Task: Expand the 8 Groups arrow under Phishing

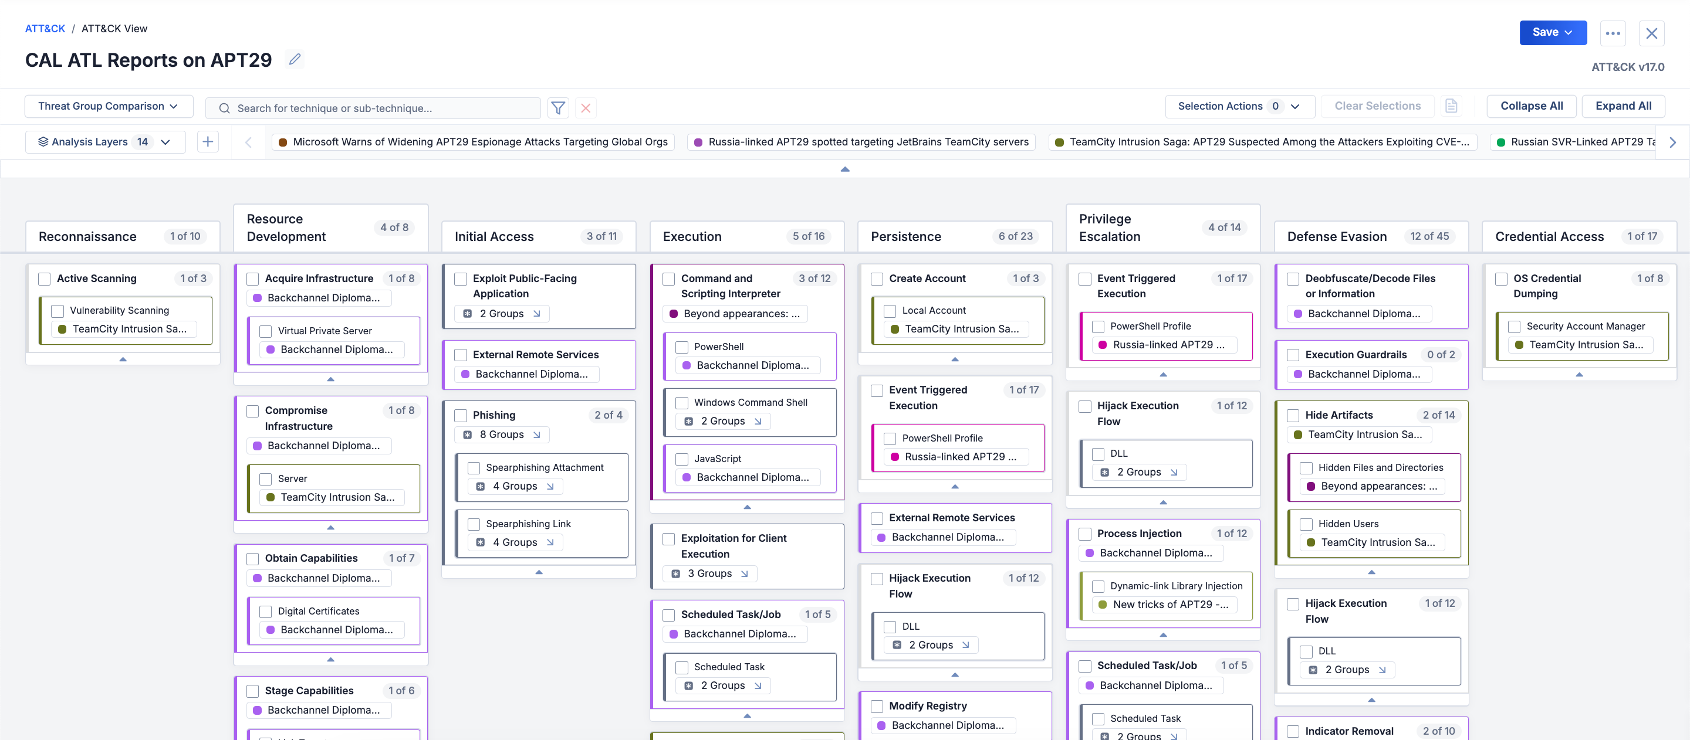Action: pyautogui.click(x=537, y=435)
